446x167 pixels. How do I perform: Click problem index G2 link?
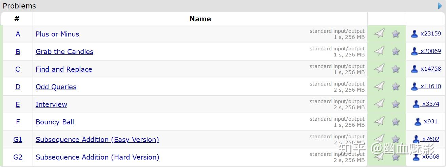pyautogui.click(x=18, y=157)
